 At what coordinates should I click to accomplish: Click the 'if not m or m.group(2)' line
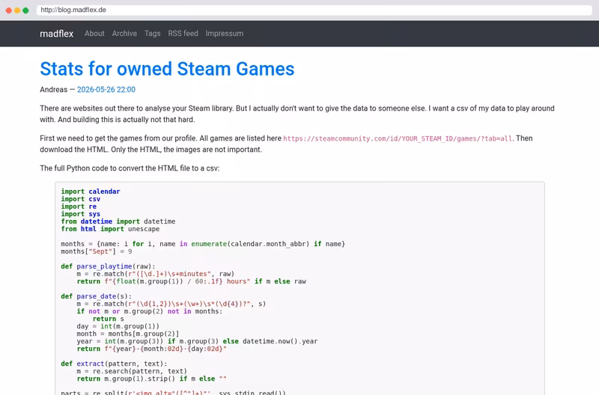[x=149, y=311]
